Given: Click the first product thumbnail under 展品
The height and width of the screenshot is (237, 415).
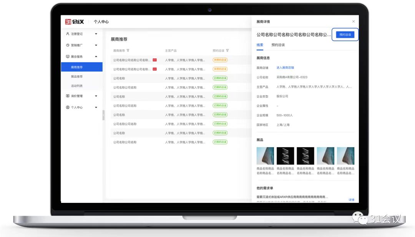Looking at the screenshot, I should point(265,156).
